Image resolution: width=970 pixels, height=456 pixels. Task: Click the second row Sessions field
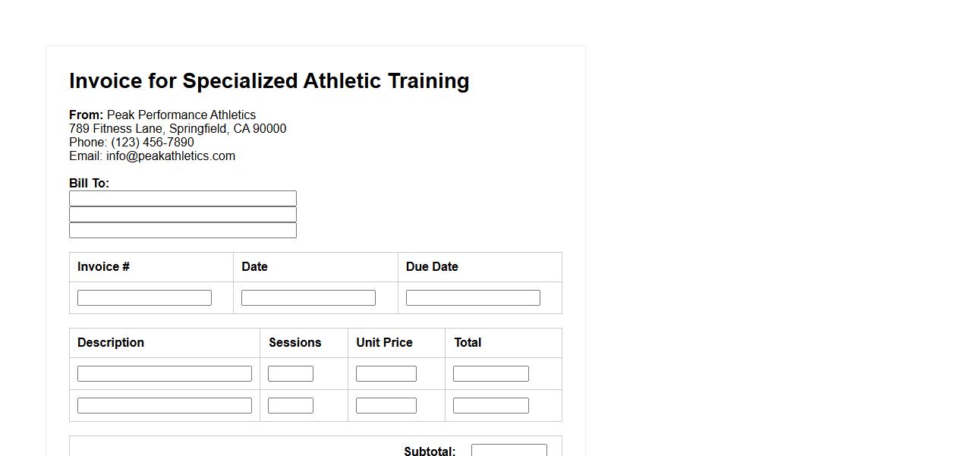tap(291, 406)
